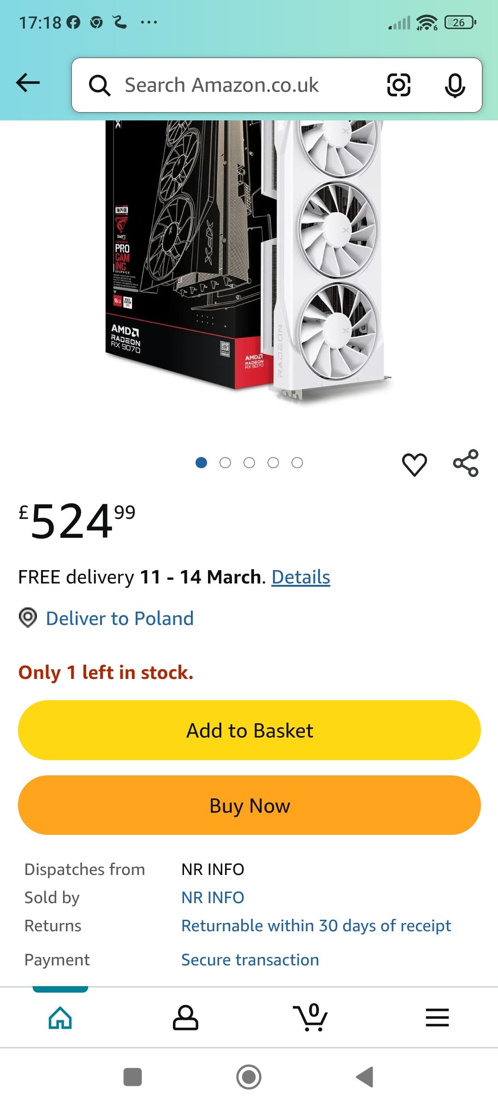This screenshot has height=1107, width=498.
Task: Change Deliver to Poland location
Action: click(x=120, y=618)
